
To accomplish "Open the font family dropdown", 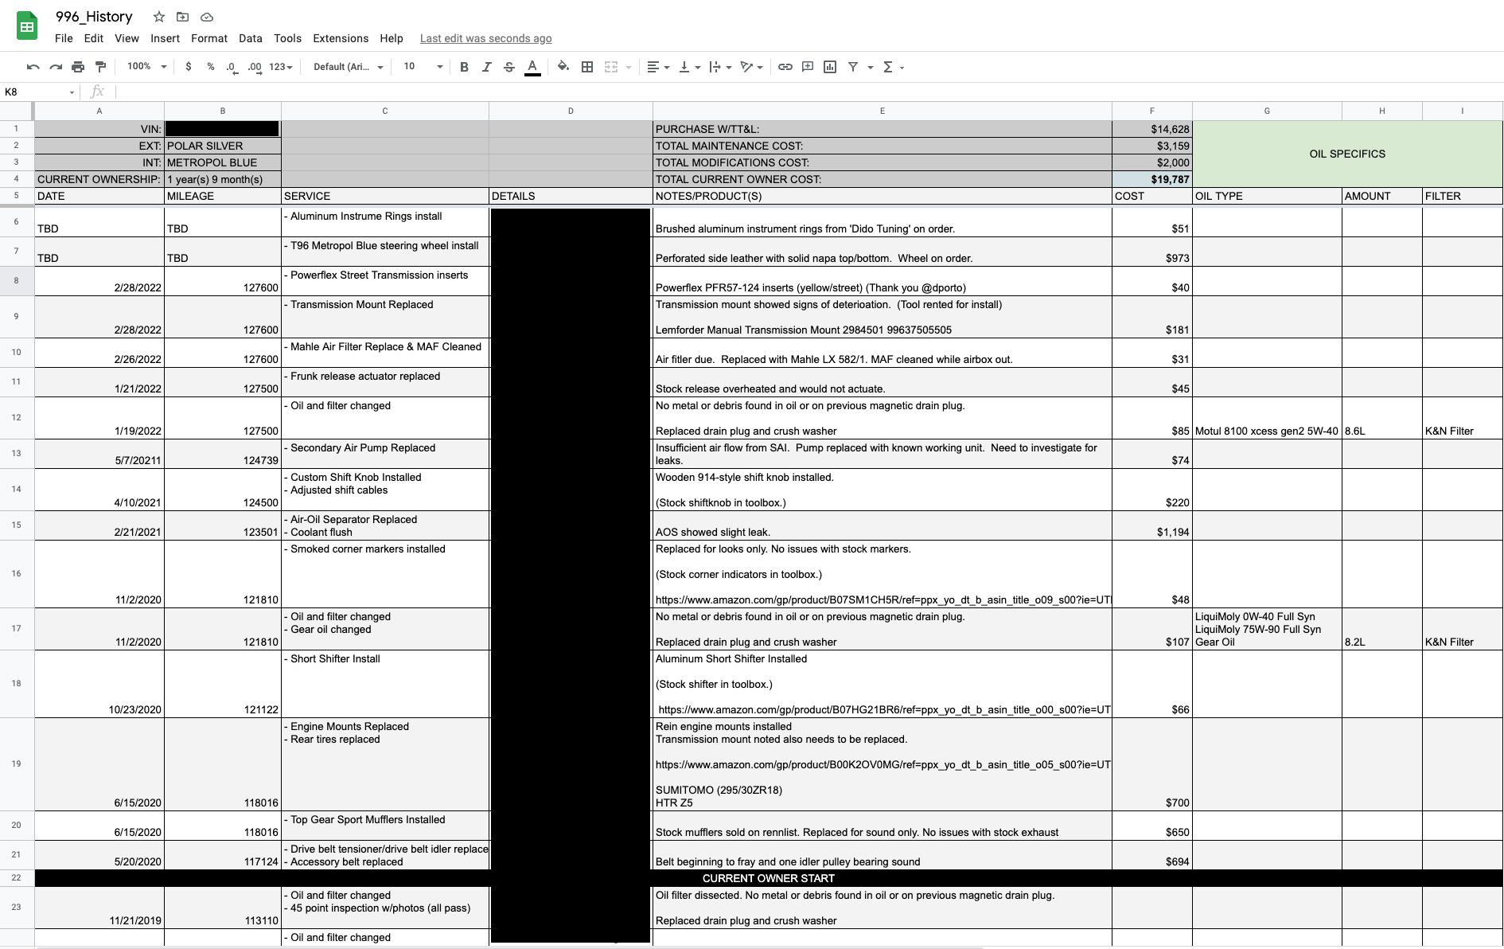I will (x=346, y=67).
